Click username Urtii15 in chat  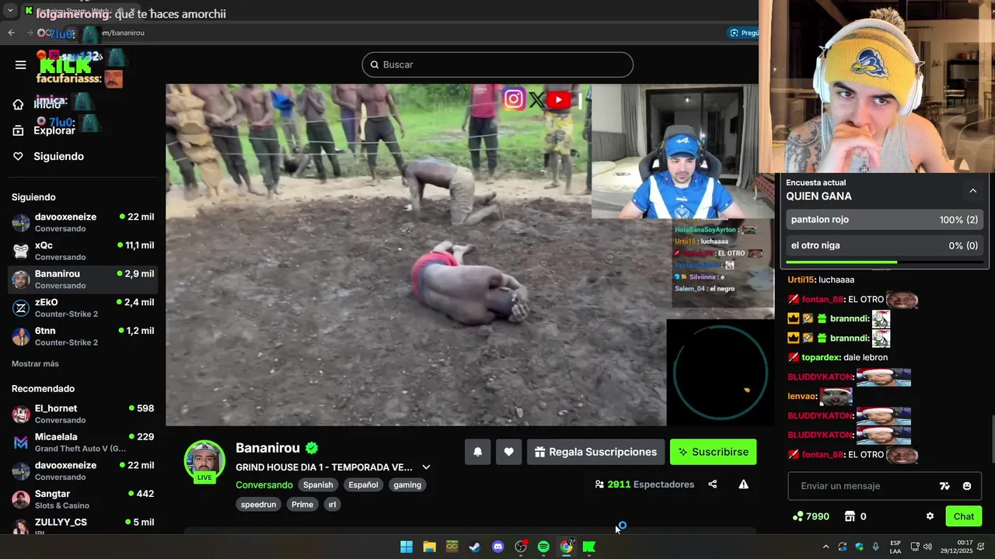pyautogui.click(x=801, y=279)
